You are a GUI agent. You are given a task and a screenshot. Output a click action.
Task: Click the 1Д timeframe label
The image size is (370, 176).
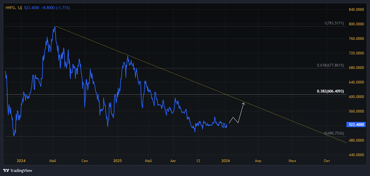[20, 8]
